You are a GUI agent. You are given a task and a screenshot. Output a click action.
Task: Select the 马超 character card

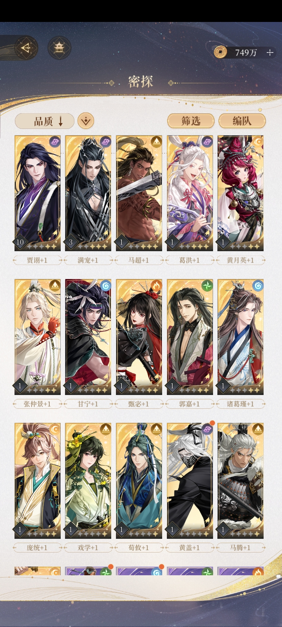139,193
